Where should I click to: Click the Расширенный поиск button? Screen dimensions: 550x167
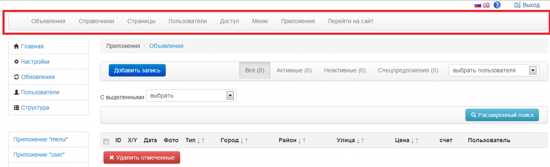click(502, 115)
